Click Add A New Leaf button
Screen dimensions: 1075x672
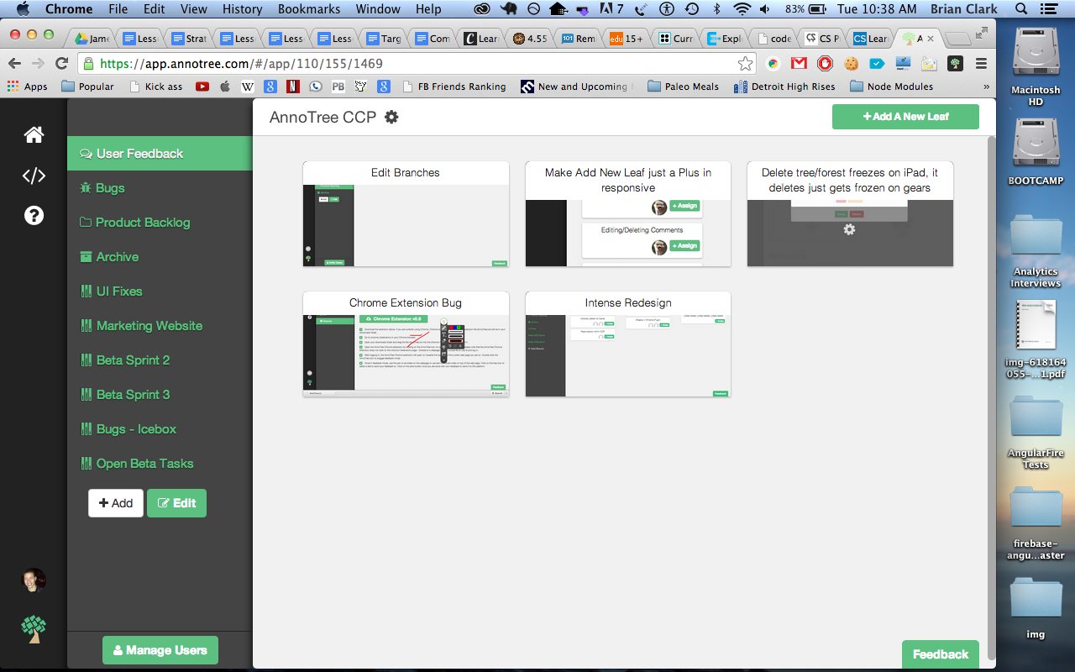905,117
